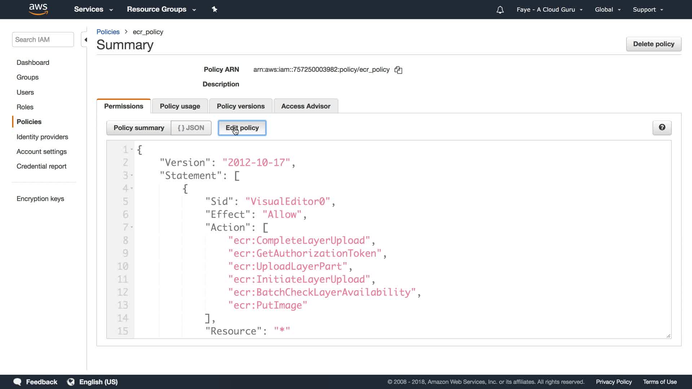This screenshot has height=389, width=692.
Task: Click the pin shortcuts icon in navbar
Action: [x=214, y=9]
